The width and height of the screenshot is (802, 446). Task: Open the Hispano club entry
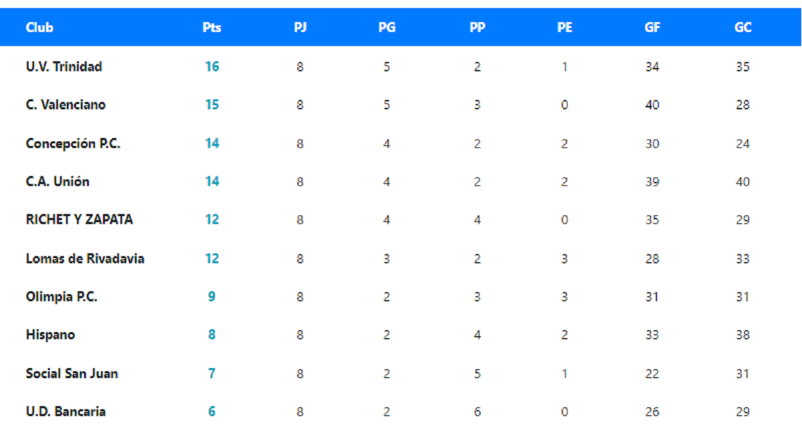click(50, 335)
